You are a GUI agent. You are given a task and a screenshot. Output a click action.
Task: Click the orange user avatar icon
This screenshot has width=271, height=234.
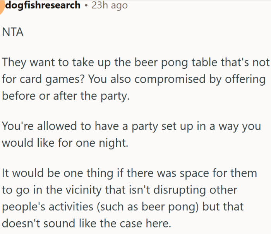[x=2, y=7]
